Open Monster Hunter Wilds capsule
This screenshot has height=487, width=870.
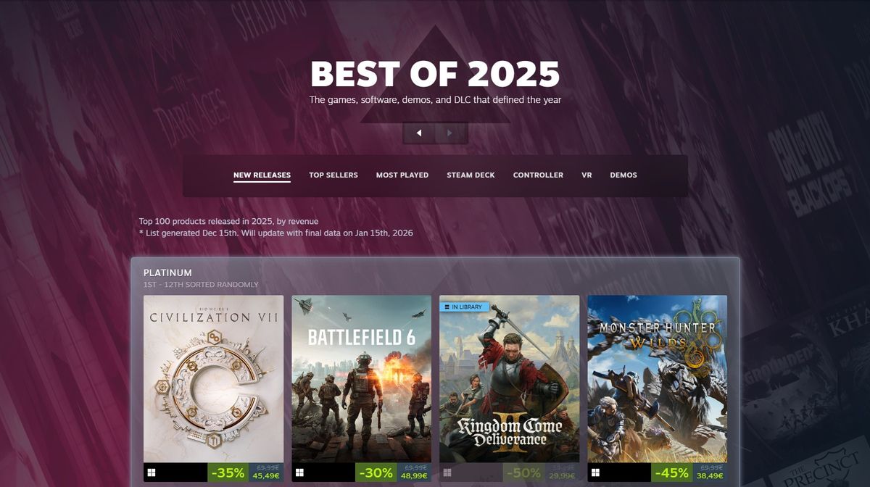coord(658,378)
